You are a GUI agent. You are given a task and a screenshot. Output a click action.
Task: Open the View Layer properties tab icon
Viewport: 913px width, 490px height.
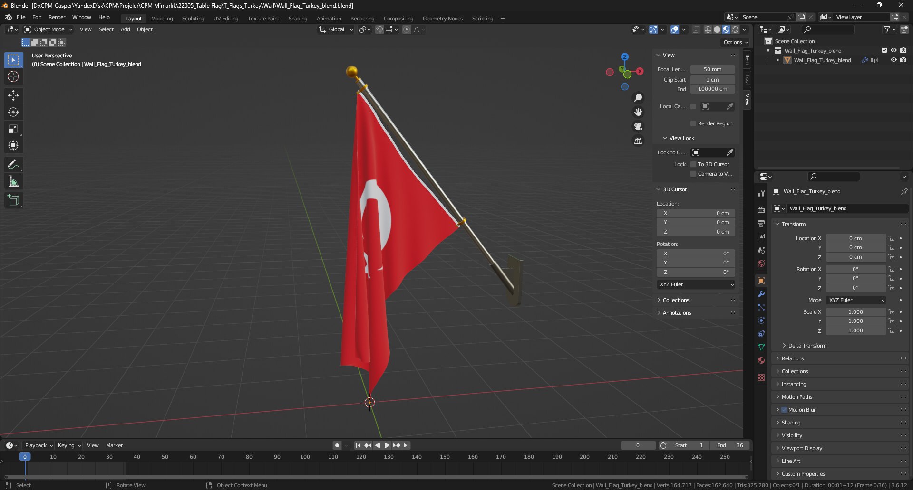click(761, 236)
